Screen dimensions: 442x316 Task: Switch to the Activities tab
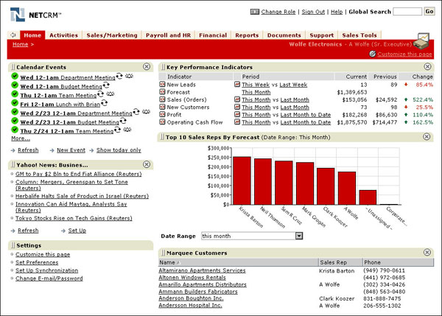click(x=63, y=35)
